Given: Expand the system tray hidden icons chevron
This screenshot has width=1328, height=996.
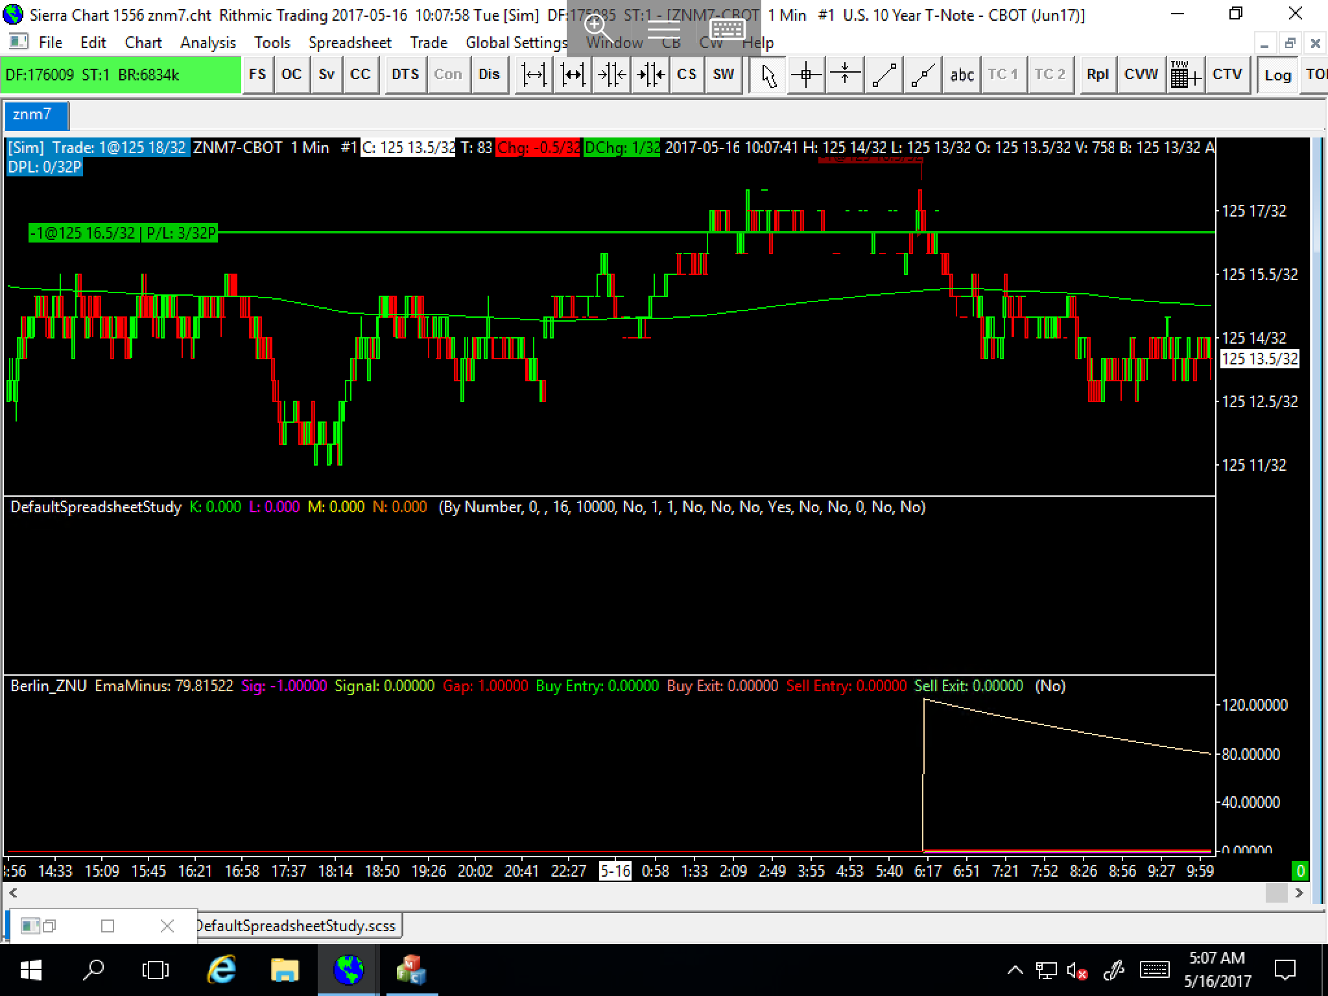Looking at the screenshot, I should point(1015,971).
